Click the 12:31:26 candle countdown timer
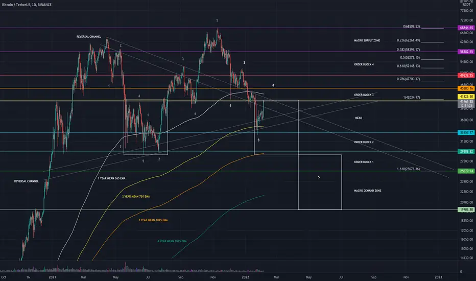The height and width of the screenshot is (281, 476). [466, 106]
